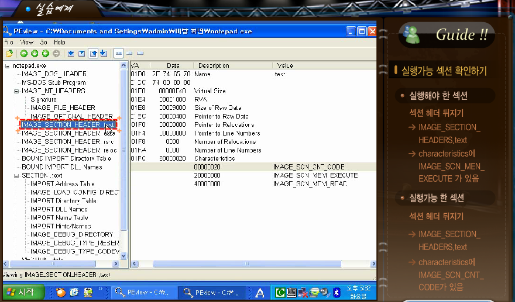Image resolution: width=515 pixels, height=302 pixels.
Task: Click the data pane horizontal scrollbar thumb
Action: tap(247, 263)
